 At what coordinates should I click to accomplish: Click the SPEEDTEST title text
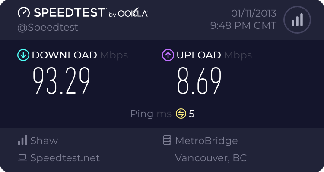pyautogui.click(x=69, y=13)
